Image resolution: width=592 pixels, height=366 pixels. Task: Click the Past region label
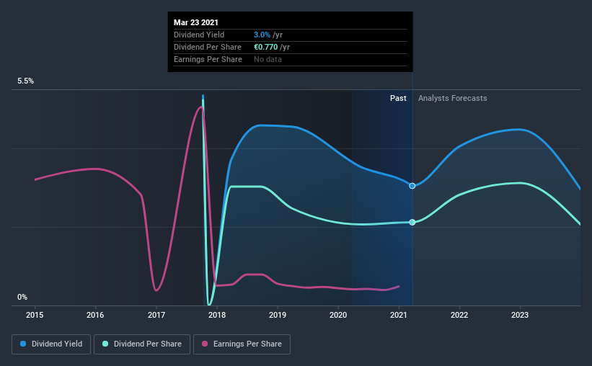398,98
